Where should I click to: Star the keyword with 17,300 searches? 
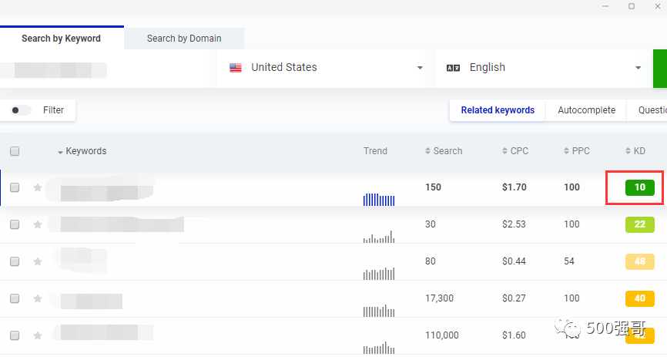(38, 298)
